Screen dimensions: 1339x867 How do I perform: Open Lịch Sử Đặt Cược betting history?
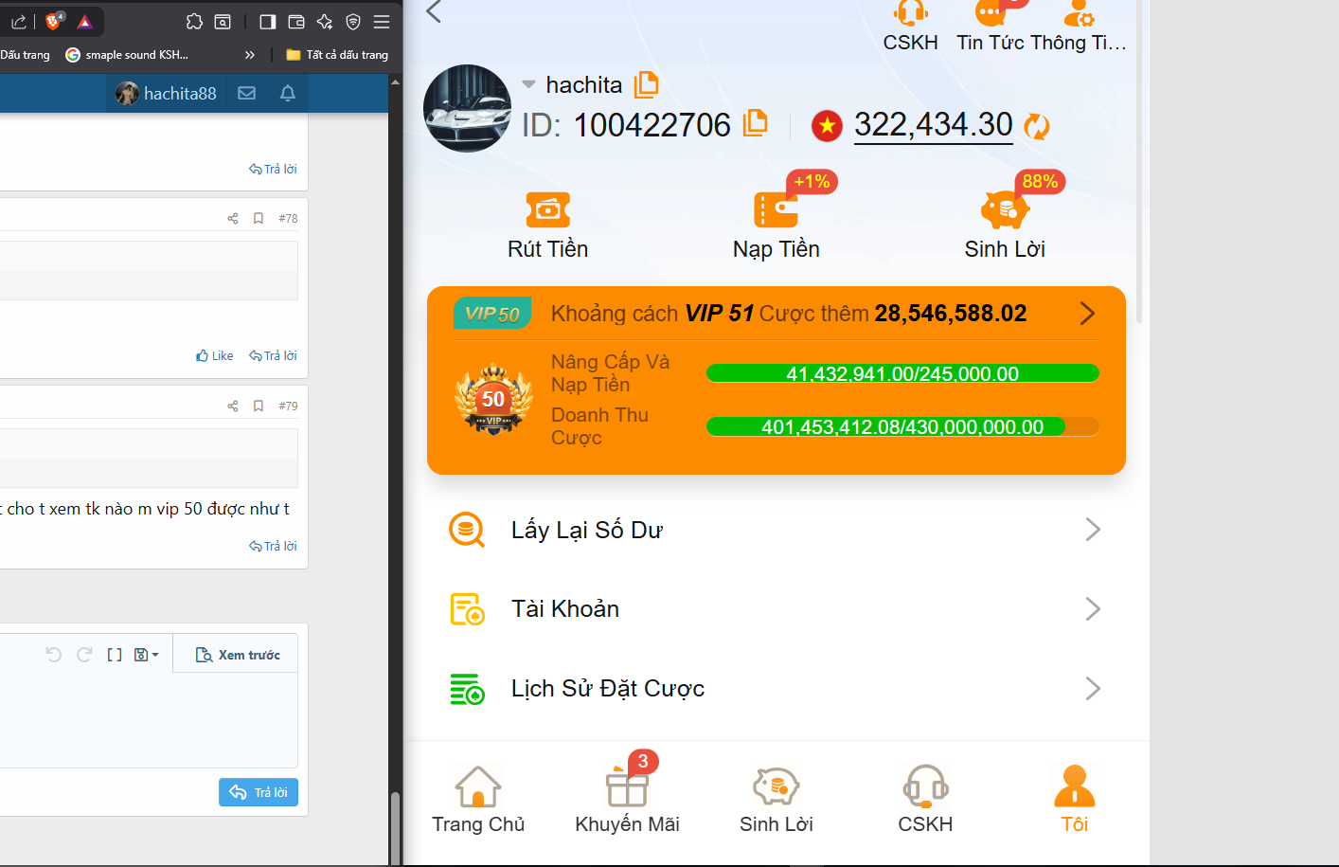pos(776,689)
